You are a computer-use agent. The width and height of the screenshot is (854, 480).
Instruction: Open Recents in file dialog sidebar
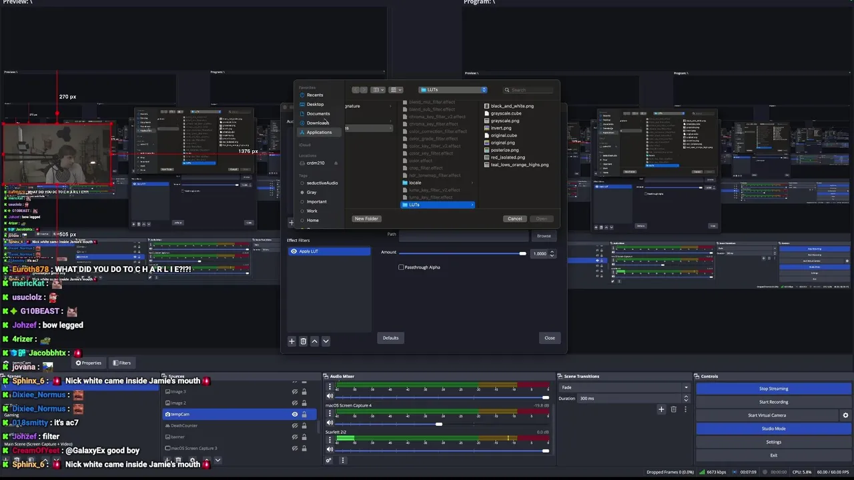click(x=315, y=95)
